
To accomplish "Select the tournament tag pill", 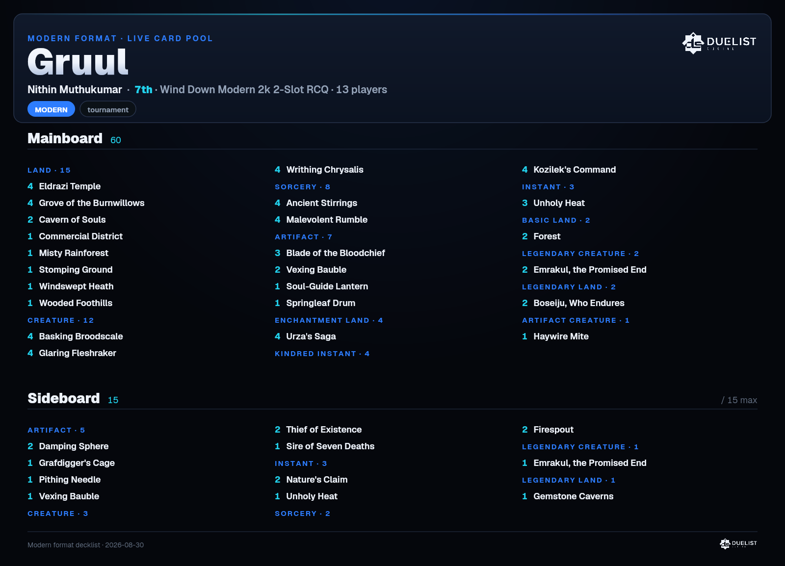I will [x=108, y=109].
